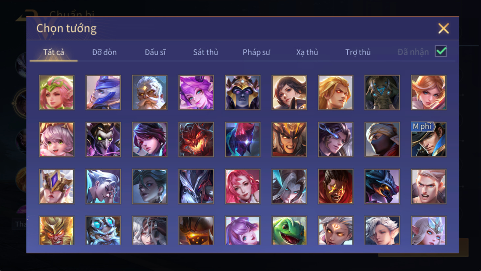Screen dimensions: 481x271
Task: Pick the goggles-wearing blue-bearded hero
Action: [103, 231]
